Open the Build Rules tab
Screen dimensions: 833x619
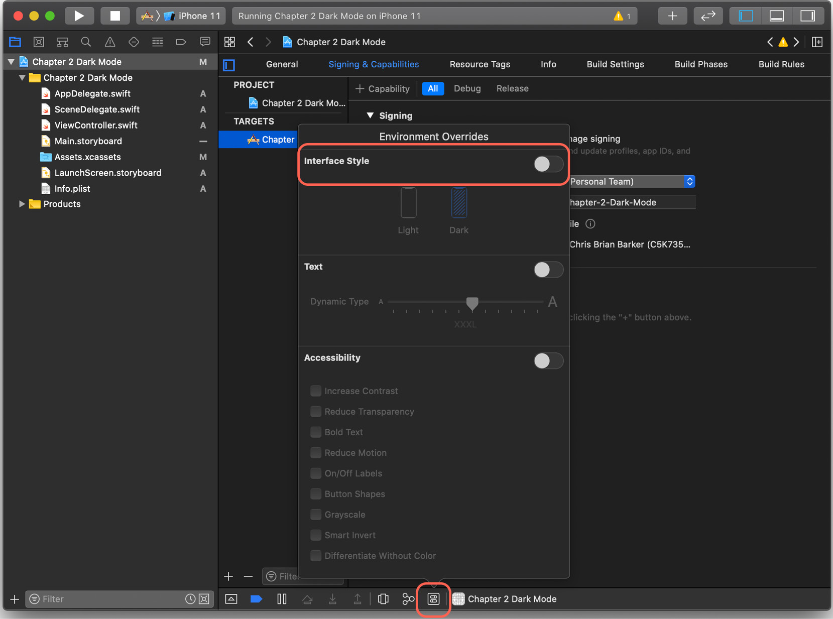coord(781,64)
